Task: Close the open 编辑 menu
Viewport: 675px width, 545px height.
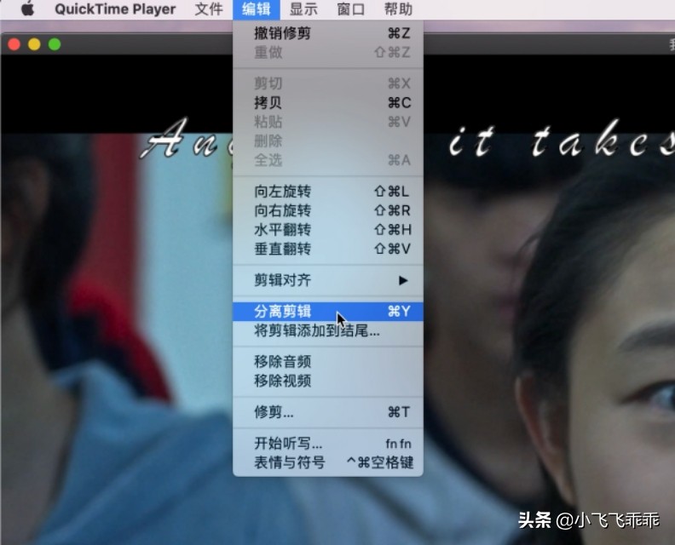Action: click(x=257, y=9)
